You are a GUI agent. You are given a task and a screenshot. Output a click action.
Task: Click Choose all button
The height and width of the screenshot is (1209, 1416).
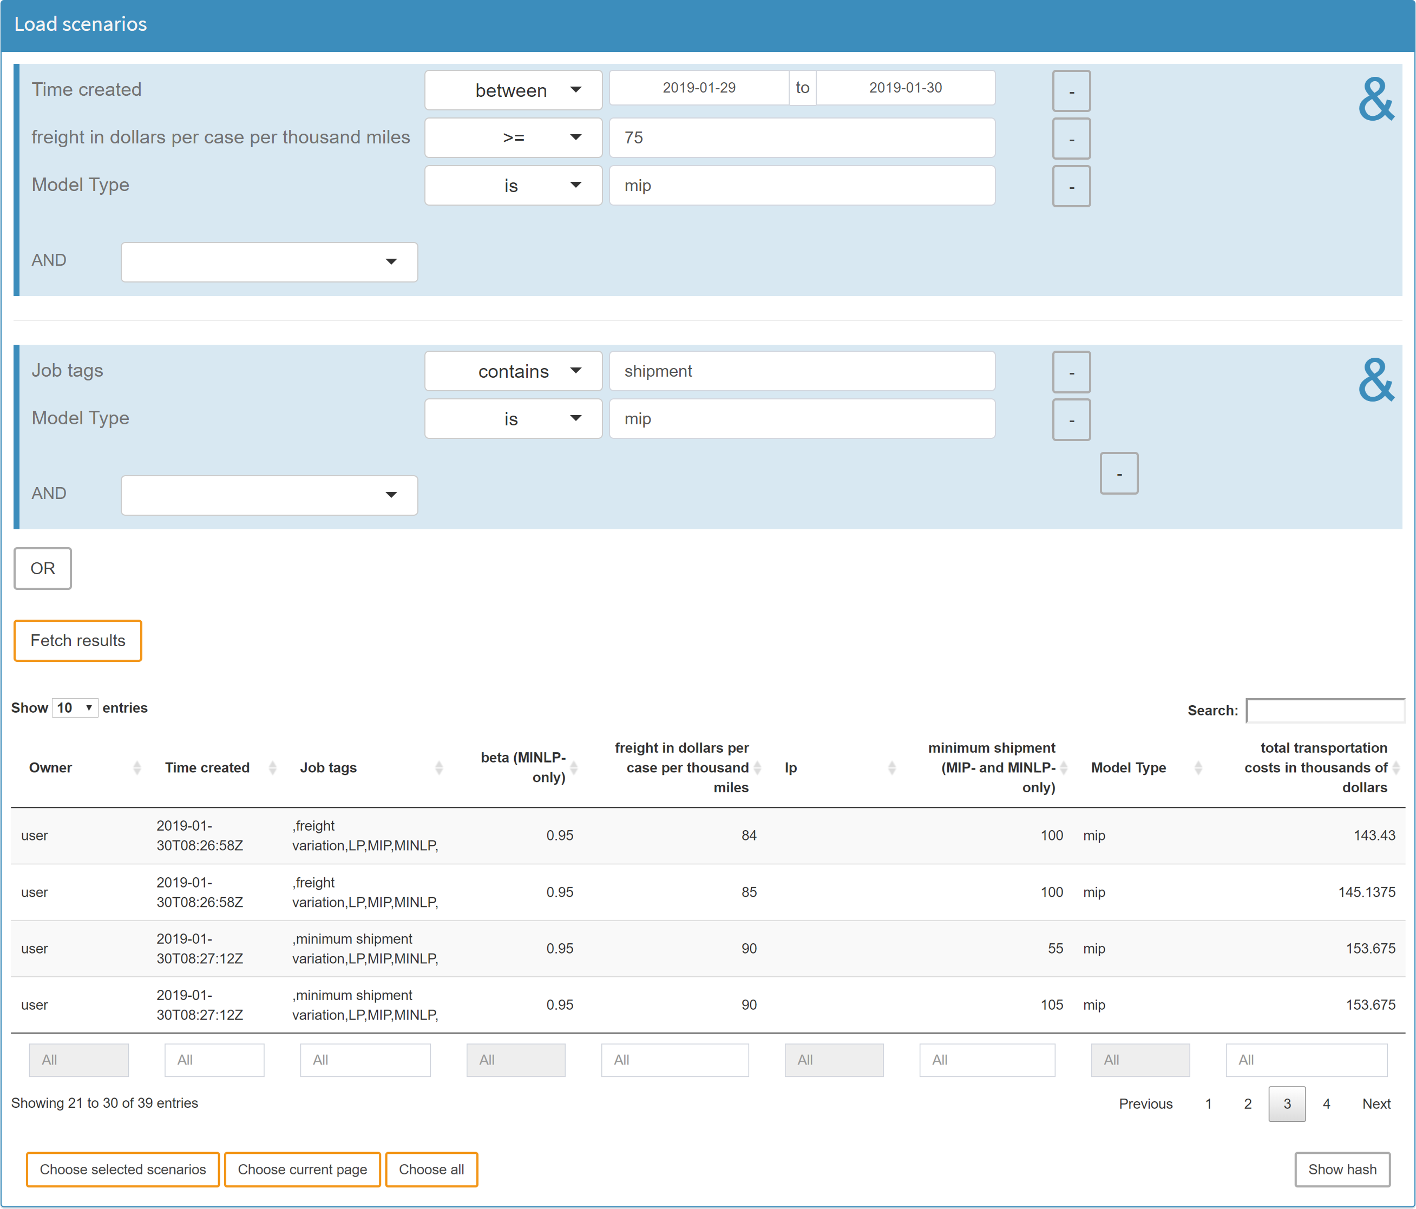[x=431, y=1169]
